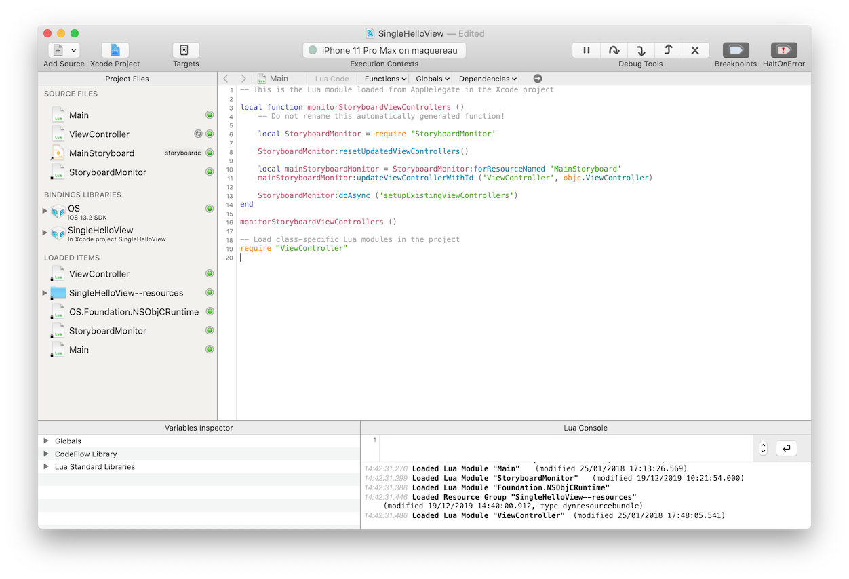This screenshot has height=579, width=849.
Task: Toggle green status dot for source StoryboardMonitor
Action: 210,172
